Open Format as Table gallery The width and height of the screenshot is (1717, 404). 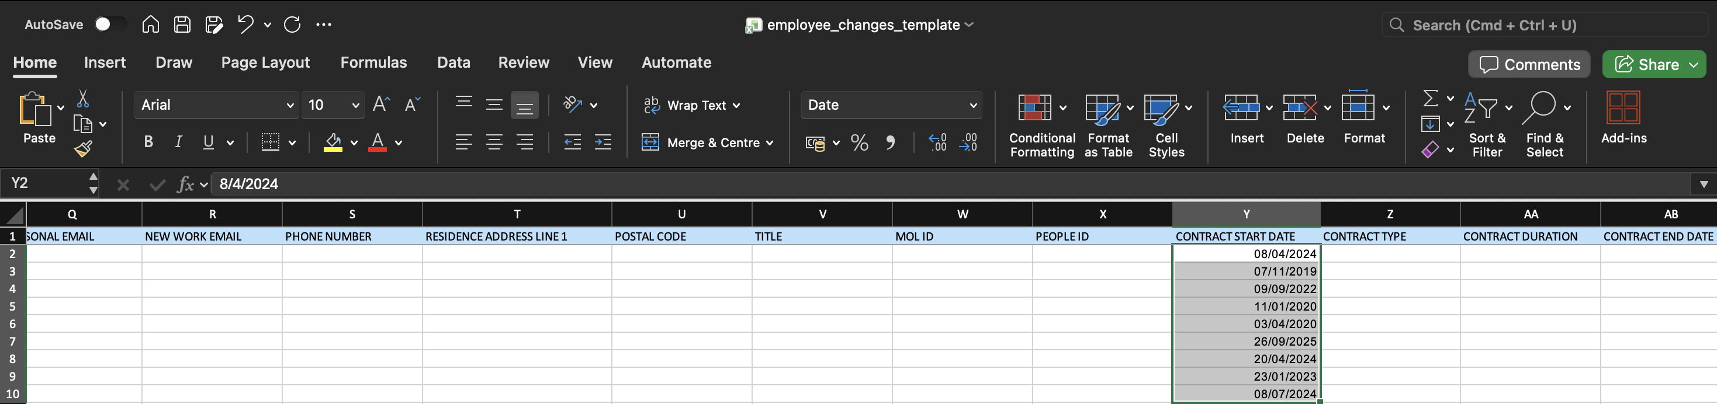click(x=1109, y=125)
